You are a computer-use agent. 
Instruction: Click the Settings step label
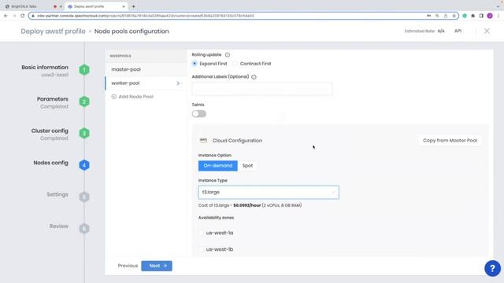point(57,194)
